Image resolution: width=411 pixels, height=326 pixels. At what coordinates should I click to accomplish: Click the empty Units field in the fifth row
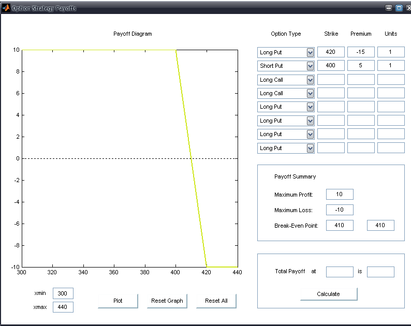click(391, 107)
